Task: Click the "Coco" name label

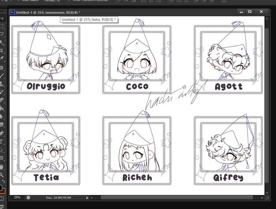Action: (137, 86)
